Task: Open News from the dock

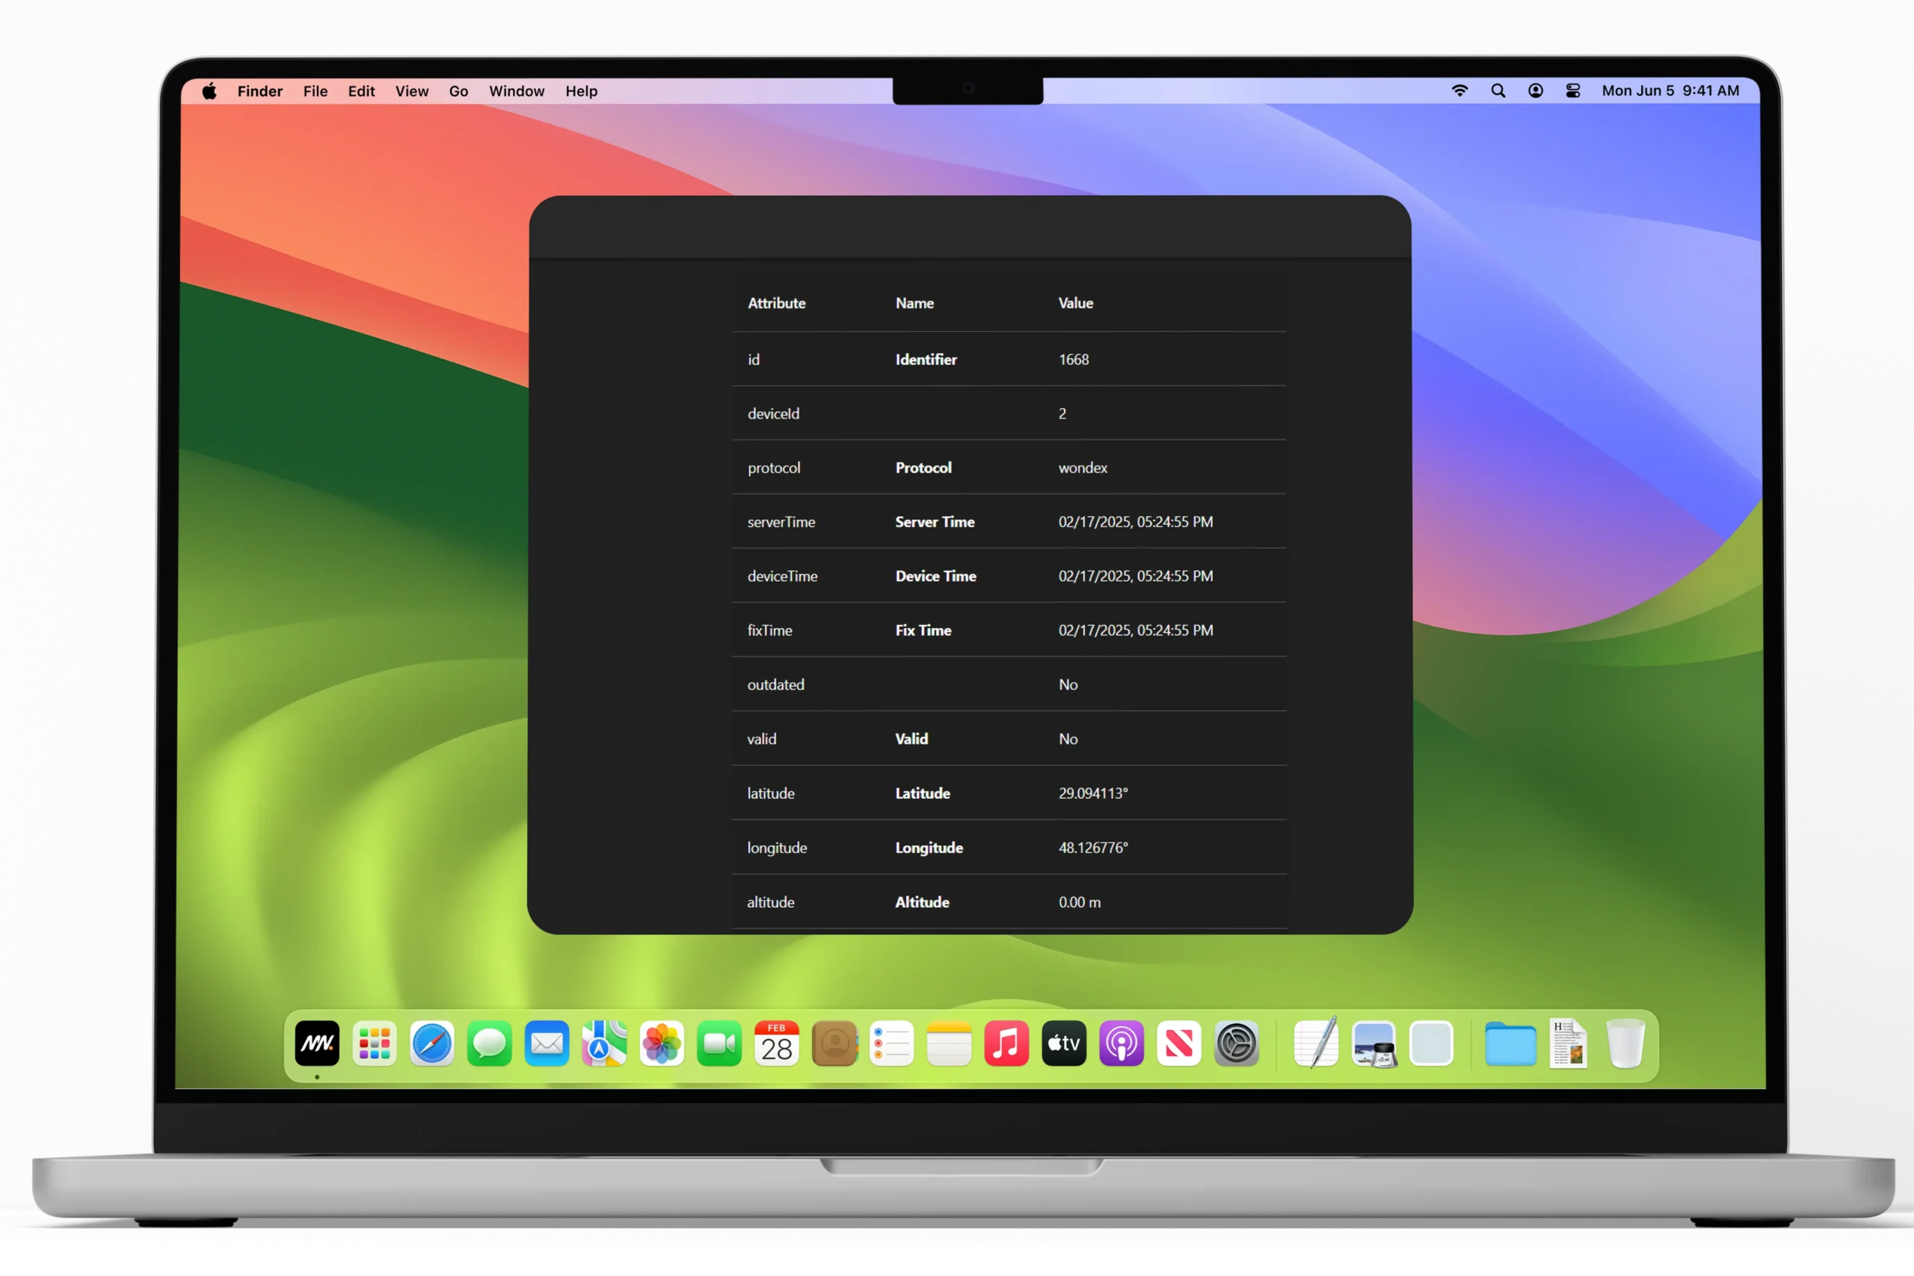Action: pos(1179,1043)
